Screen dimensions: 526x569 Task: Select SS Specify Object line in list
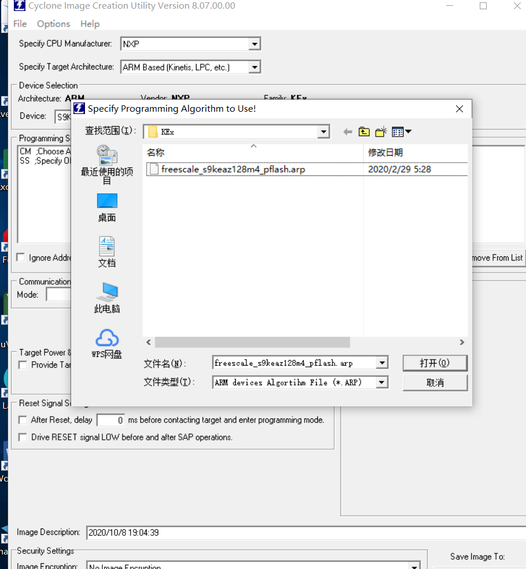point(45,160)
